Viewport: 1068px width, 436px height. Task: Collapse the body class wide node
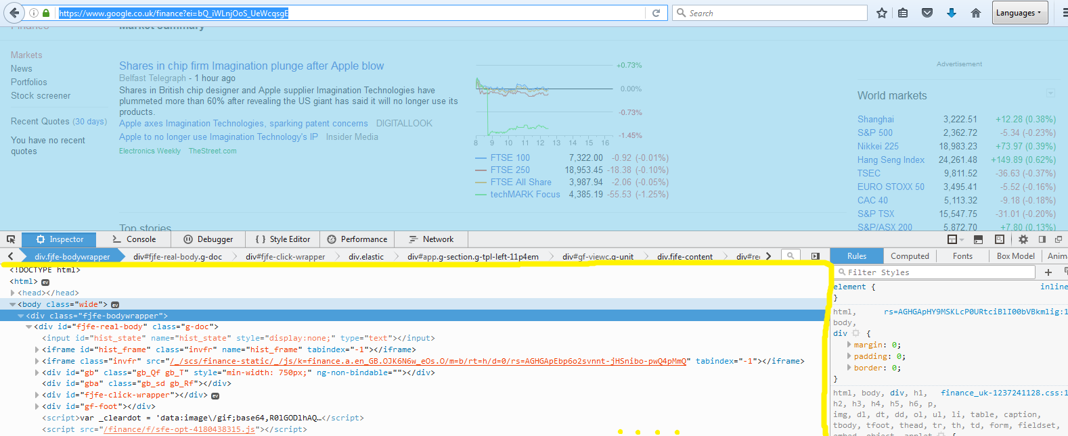13,305
